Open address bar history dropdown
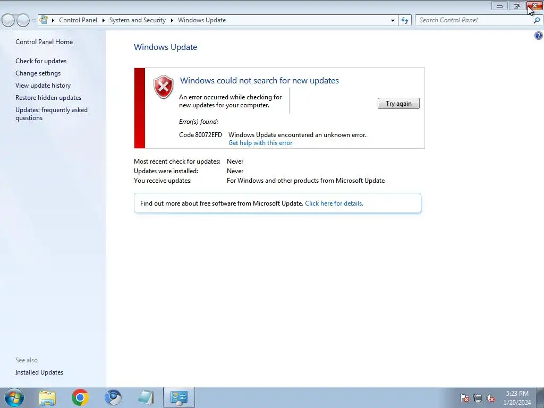The height and width of the screenshot is (408, 544). click(x=393, y=20)
